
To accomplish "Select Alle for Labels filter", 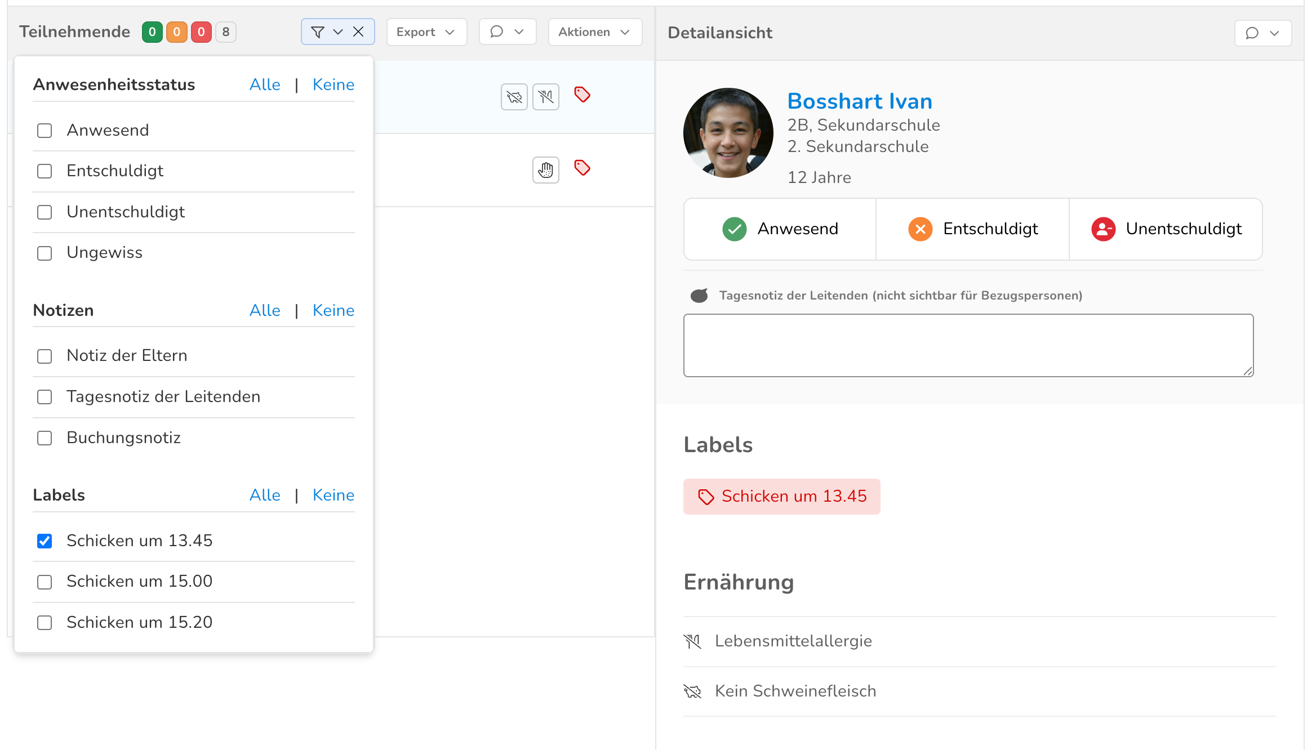I will [x=265, y=495].
